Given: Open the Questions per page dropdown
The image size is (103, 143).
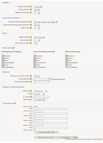Looking at the screenshot, I should [x=38, y=7].
